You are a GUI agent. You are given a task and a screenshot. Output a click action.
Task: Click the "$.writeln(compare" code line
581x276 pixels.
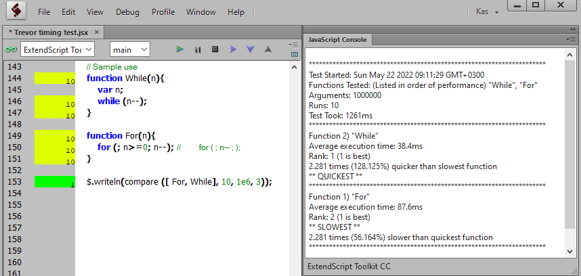point(179,182)
